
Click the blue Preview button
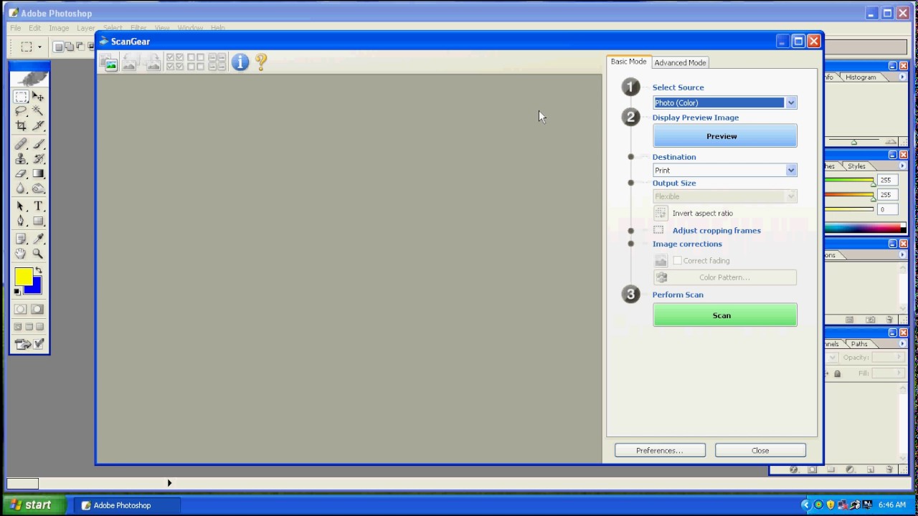(724, 136)
